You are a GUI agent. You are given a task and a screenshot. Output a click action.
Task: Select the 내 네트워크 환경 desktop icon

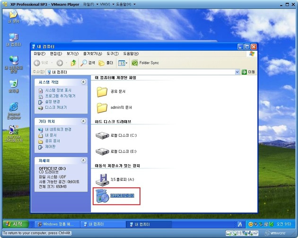point(14,64)
